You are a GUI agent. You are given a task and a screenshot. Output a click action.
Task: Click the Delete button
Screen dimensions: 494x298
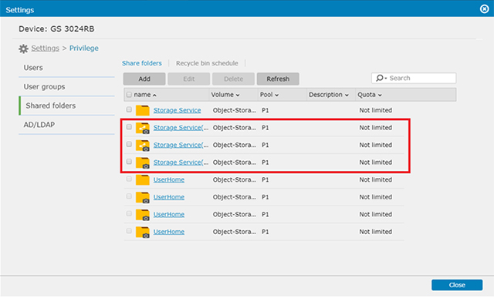pos(233,79)
